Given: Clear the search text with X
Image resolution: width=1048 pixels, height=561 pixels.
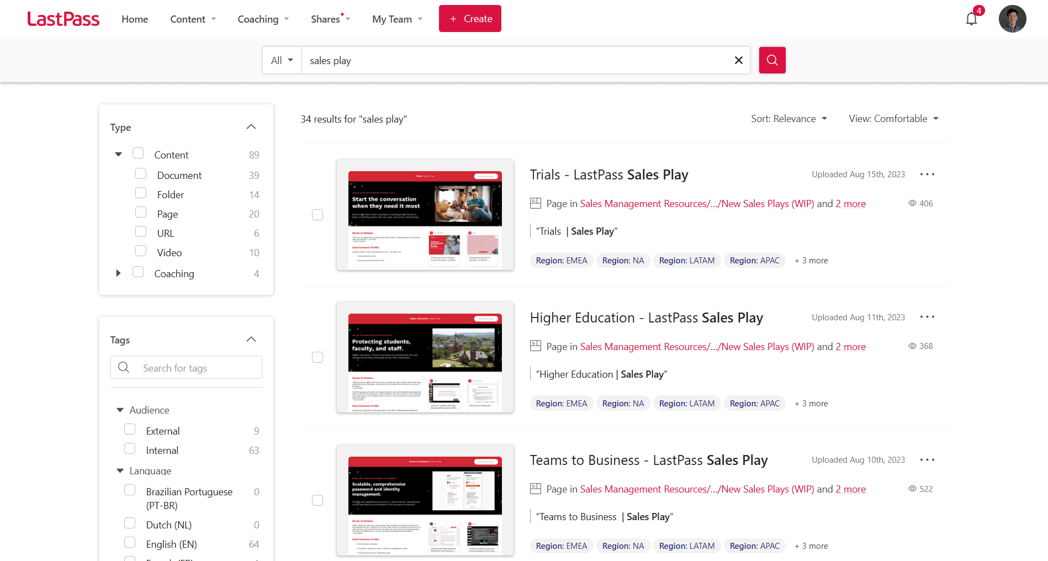Looking at the screenshot, I should click(738, 60).
